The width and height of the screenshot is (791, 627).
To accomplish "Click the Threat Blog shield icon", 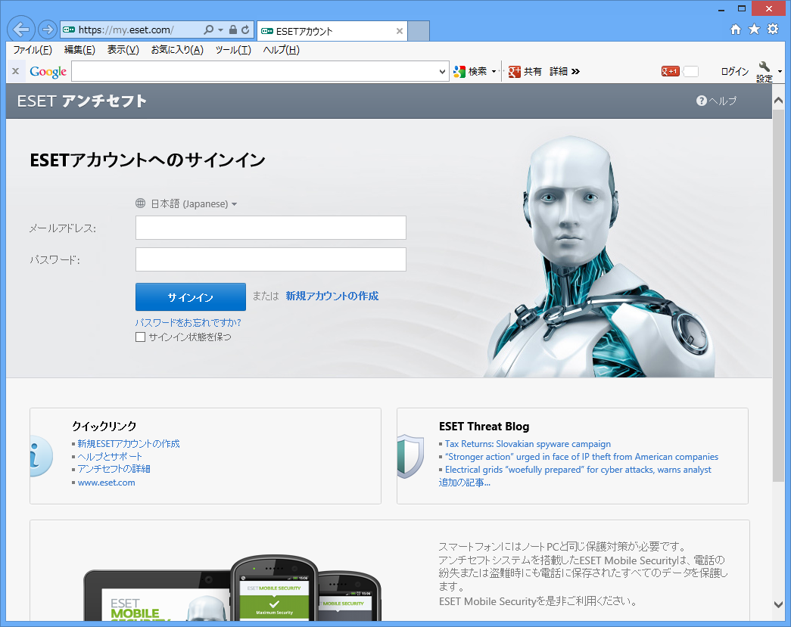I will click(410, 457).
